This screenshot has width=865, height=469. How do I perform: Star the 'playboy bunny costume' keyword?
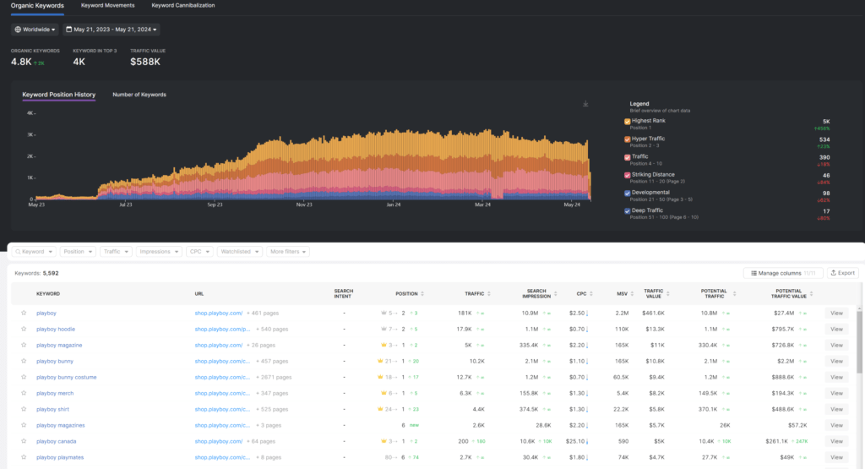pyautogui.click(x=24, y=377)
